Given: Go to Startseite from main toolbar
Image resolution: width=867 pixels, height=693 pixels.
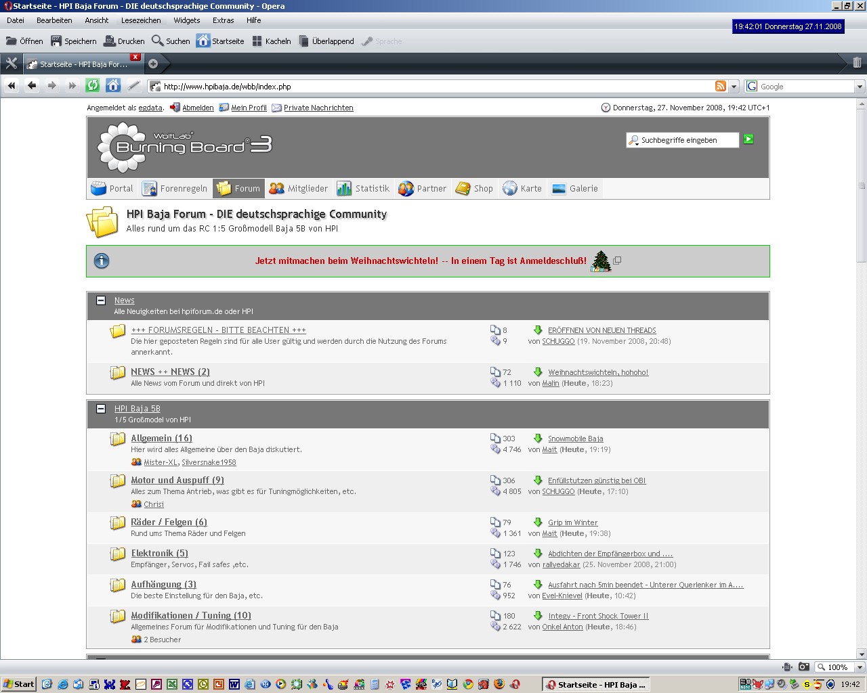Looking at the screenshot, I should click(x=220, y=41).
